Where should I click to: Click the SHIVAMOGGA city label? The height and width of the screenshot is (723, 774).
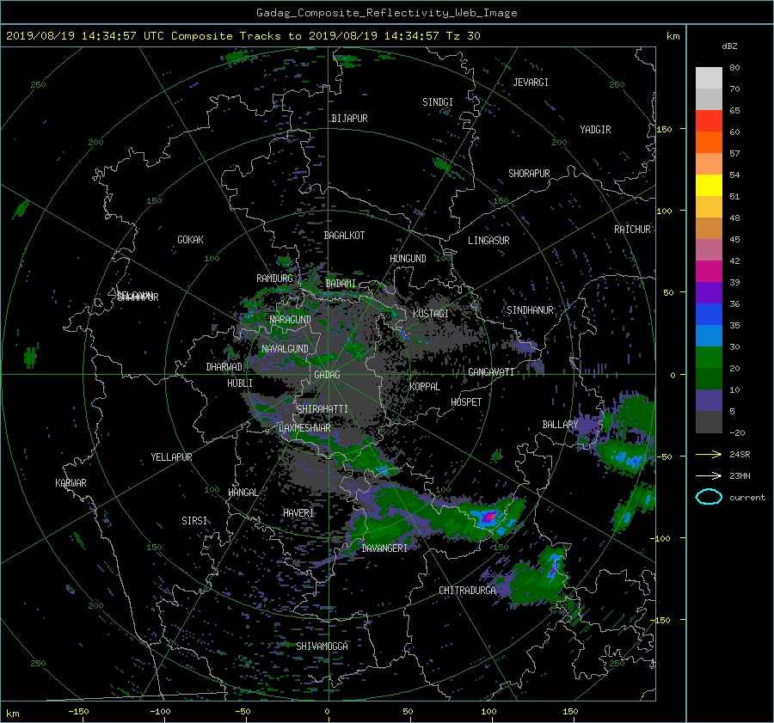322,646
